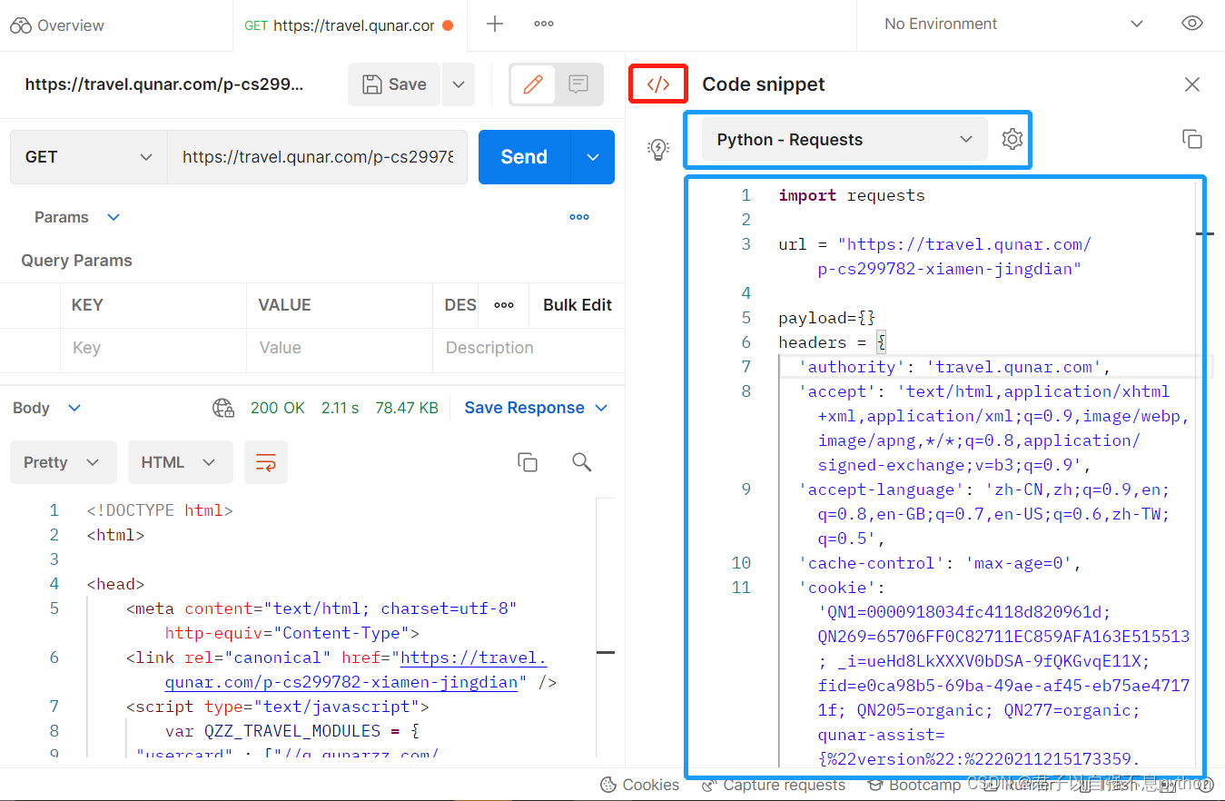This screenshot has height=801, width=1225.
Task: Open the Pretty view dropdown
Action: tap(64, 462)
